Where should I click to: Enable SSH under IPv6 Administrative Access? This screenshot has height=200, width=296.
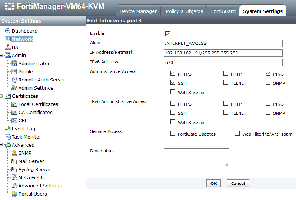[173, 113]
